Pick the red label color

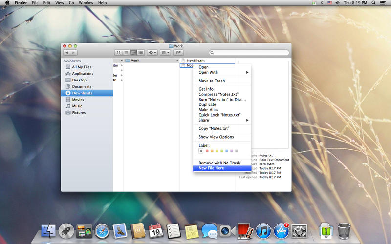pos(207,151)
